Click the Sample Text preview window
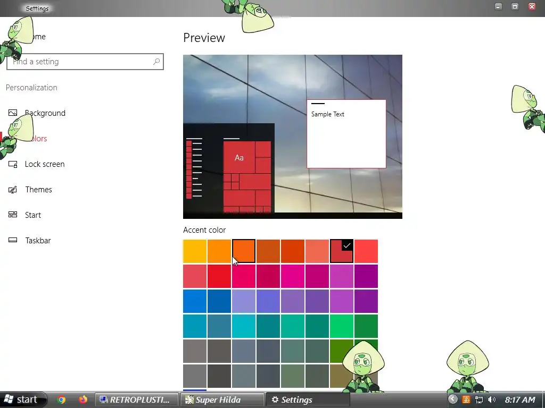The image size is (545, 408). coord(346,134)
